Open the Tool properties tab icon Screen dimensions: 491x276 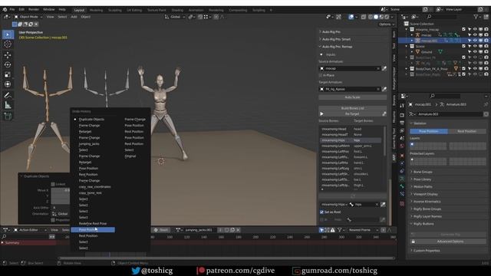[x=402, y=106]
